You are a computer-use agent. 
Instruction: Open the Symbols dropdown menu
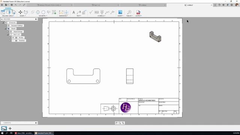click(x=101, y=16)
